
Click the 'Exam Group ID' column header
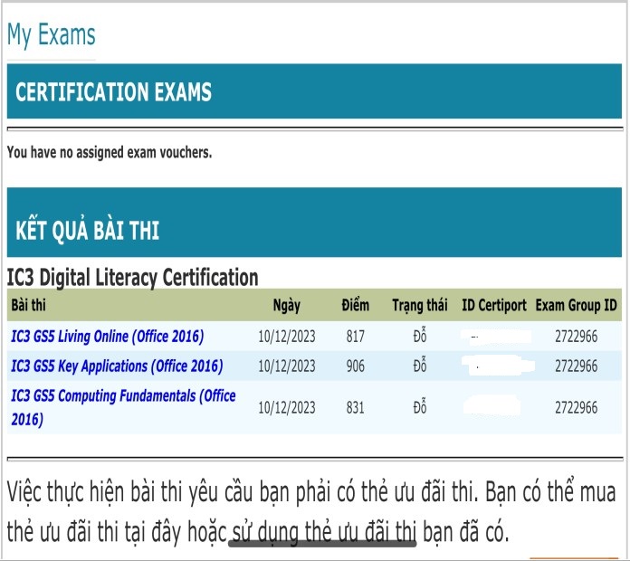577,305
